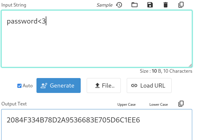This screenshot has height=140, width=197.
Task: Copy the input string to clipboard
Action: click(181, 5)
